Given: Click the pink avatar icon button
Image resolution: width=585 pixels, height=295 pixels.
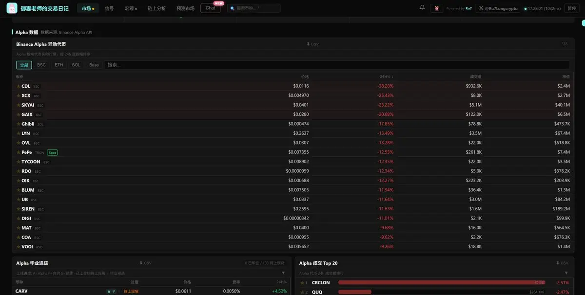Looking at the screenshot, I should (436, 8).
